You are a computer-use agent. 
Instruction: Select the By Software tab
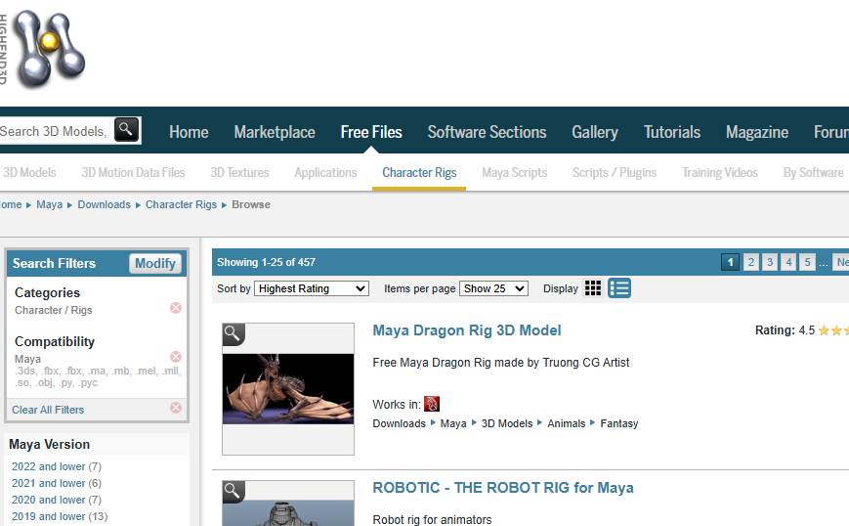coord(813,173)
